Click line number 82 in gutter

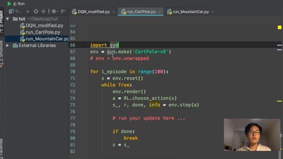[x=73, y=151]
